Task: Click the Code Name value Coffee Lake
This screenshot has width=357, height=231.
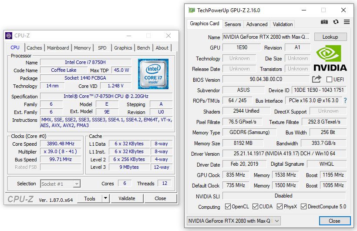Action: pos(64,70)
